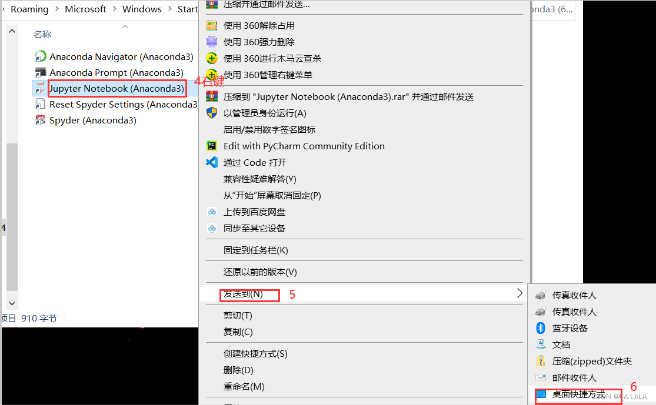Select 桌面快捷方式 in the Send-to submenu

pyautogui.click(x=578, y=394)
